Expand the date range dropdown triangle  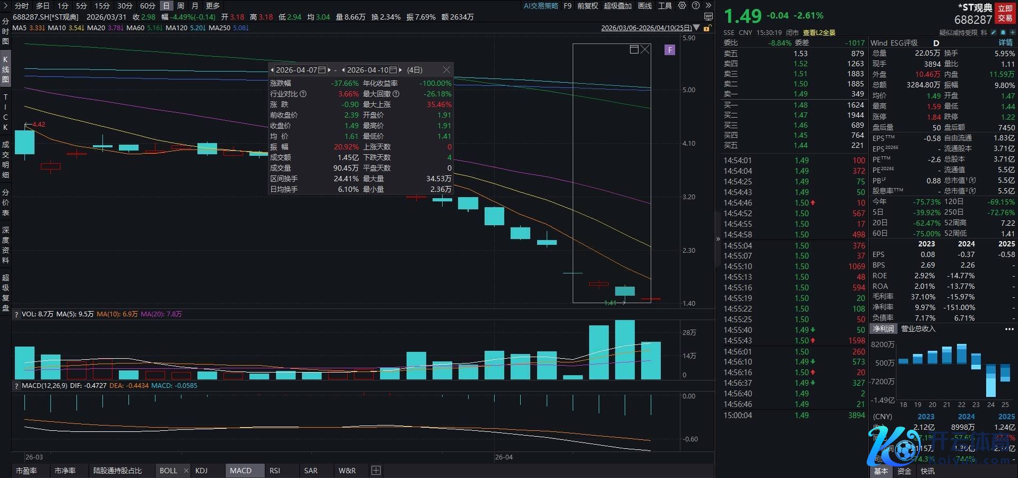pyautogui.click(x=696, y=28)
